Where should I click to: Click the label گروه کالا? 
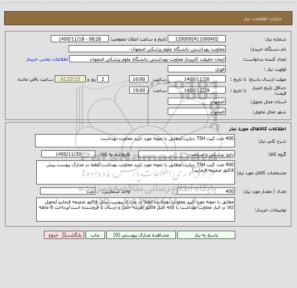[x=277, y=154]
